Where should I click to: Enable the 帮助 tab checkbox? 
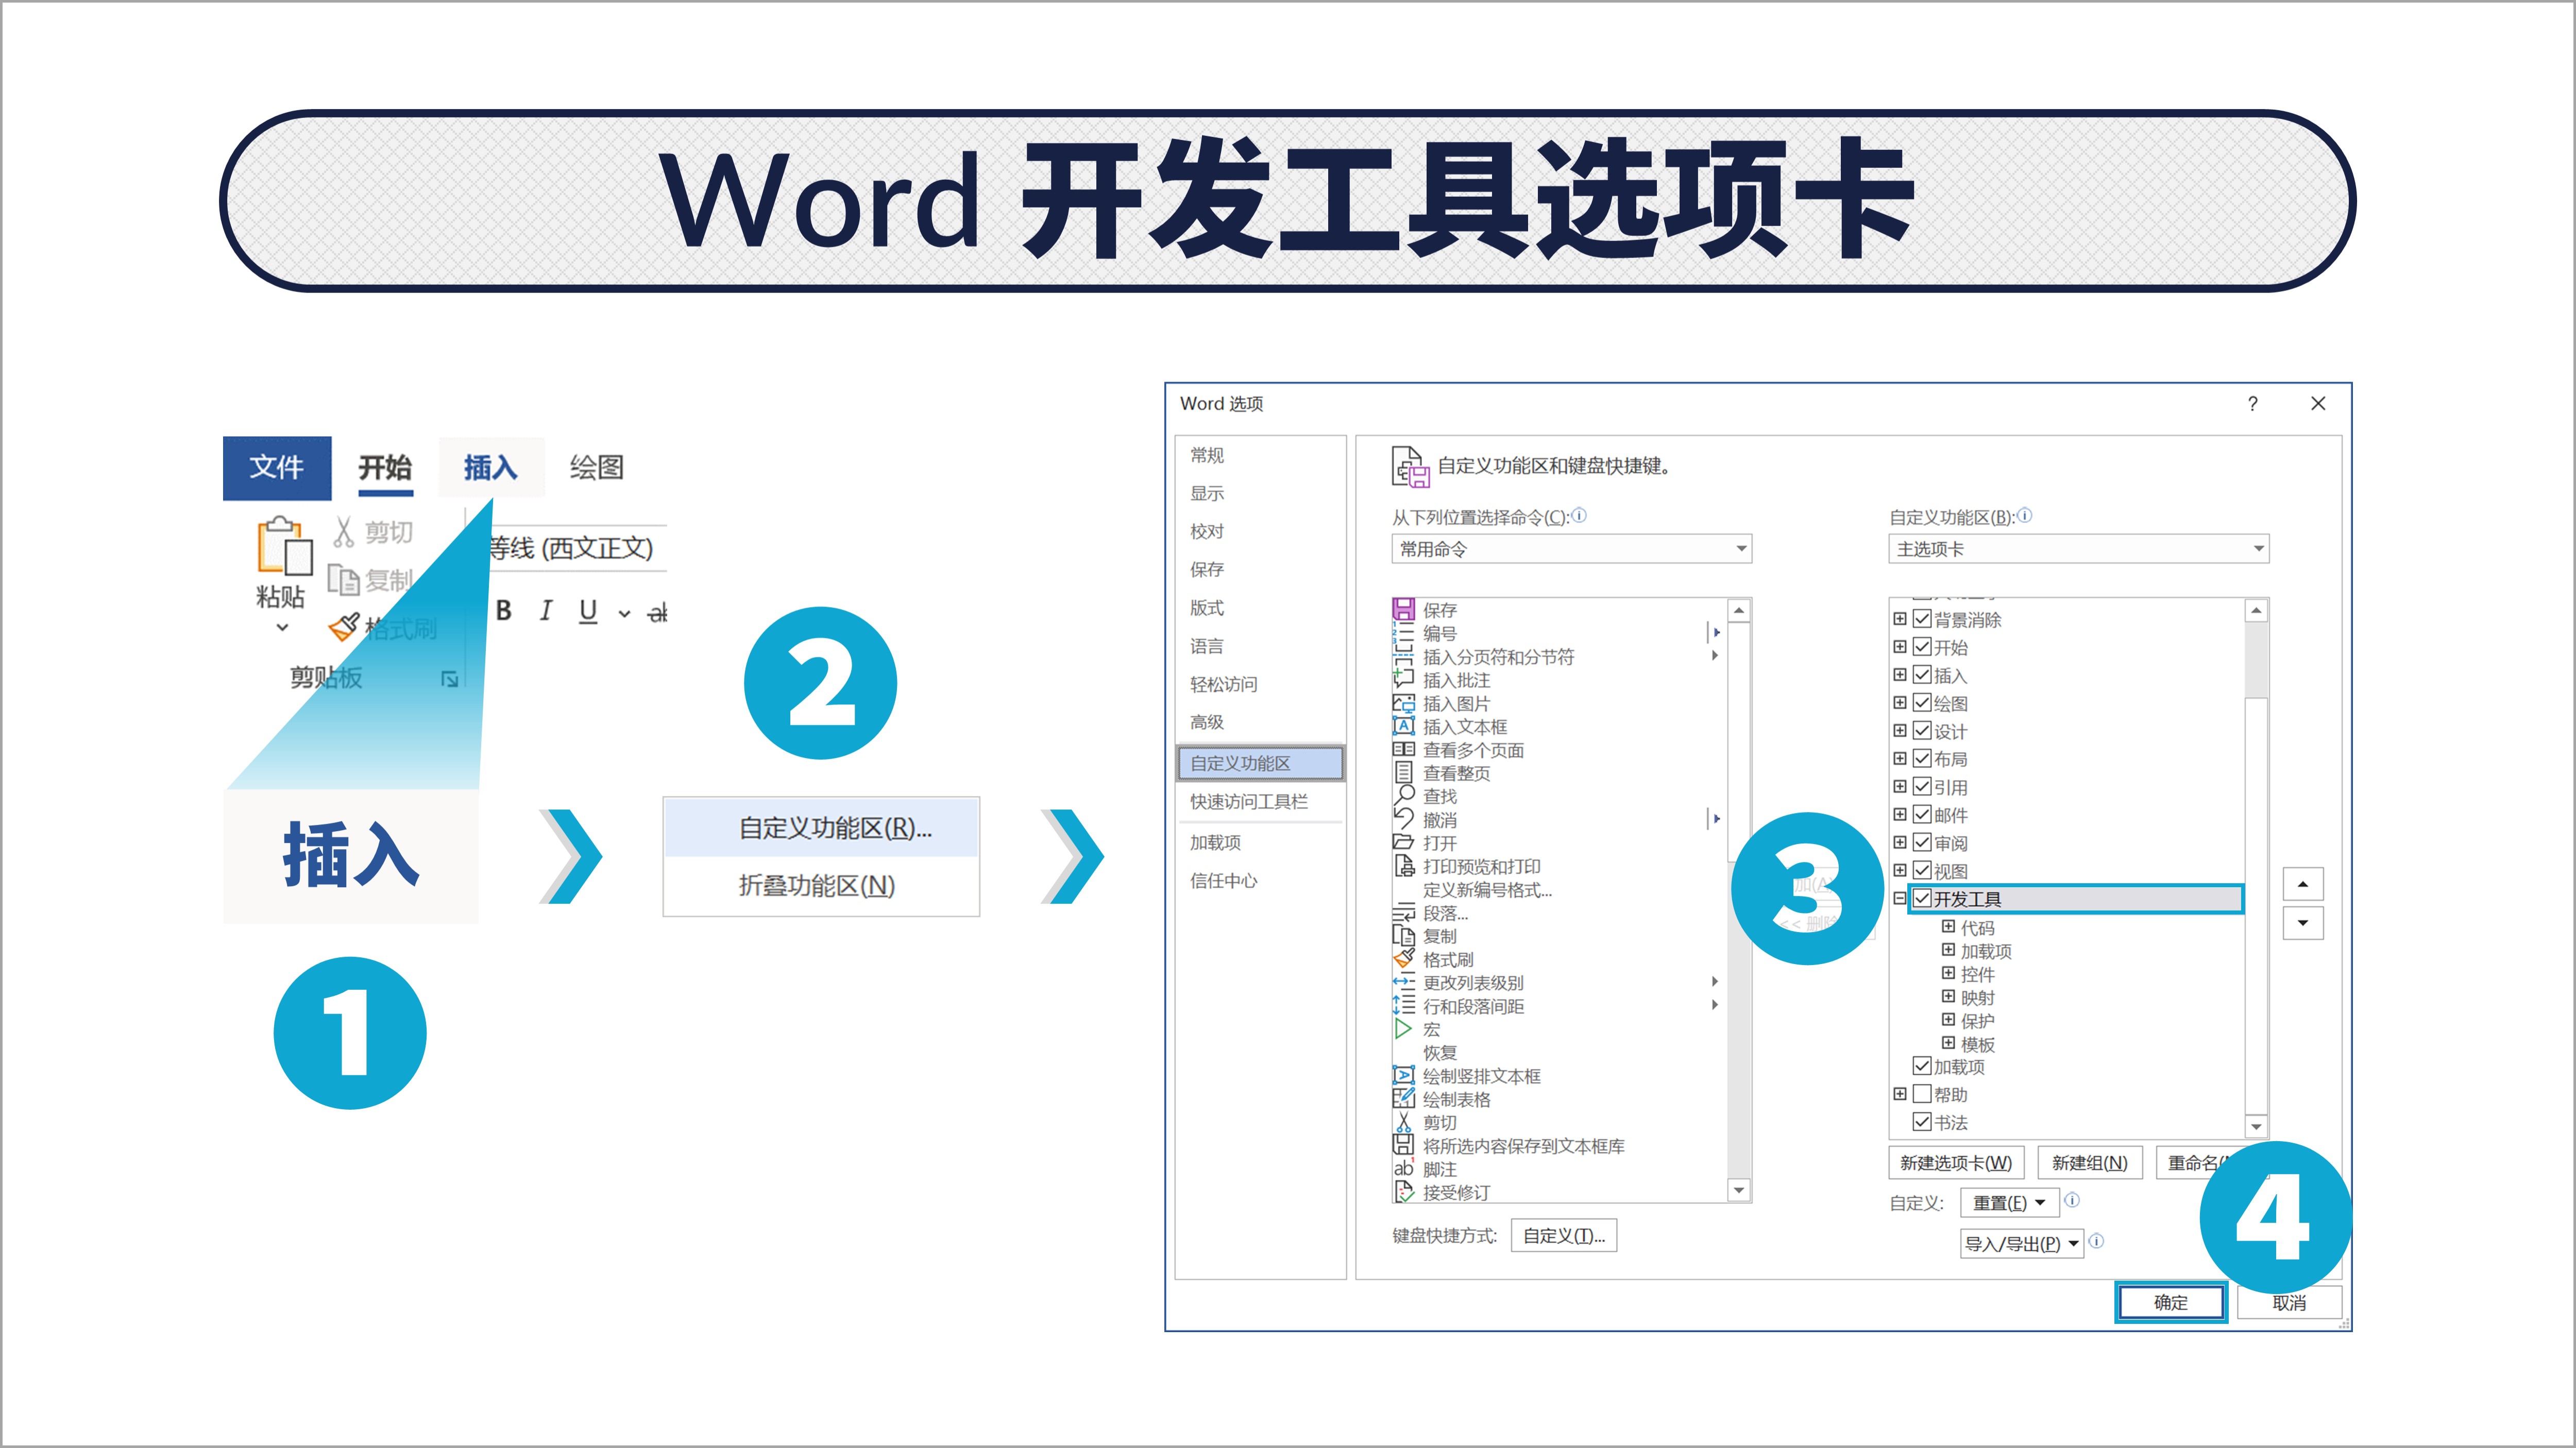[x=1922, y=1093]
